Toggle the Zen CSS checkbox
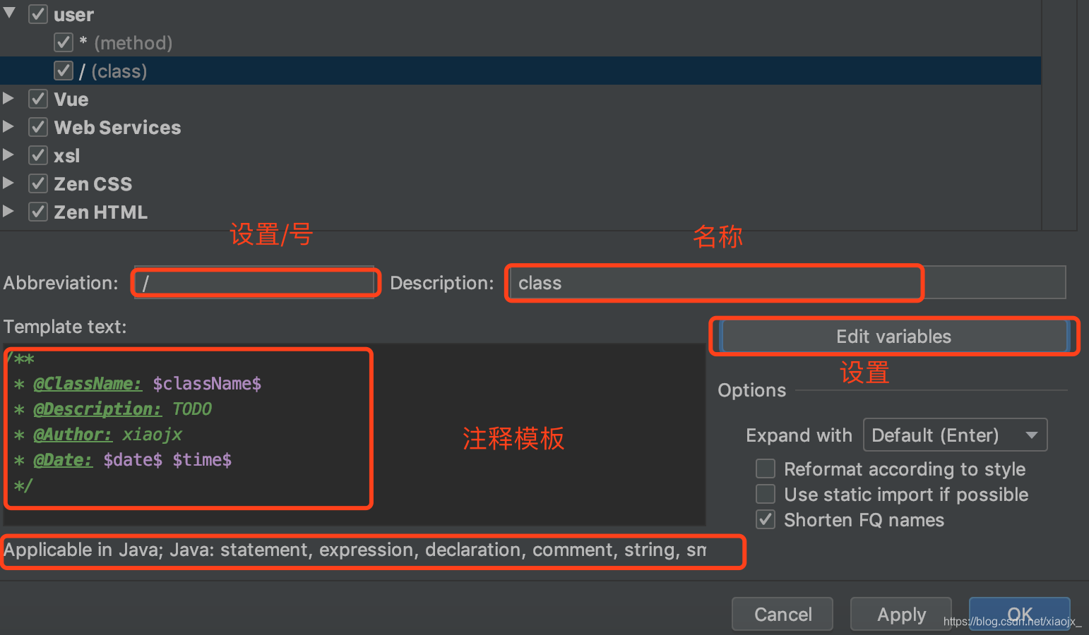 [x=38, y=183]
